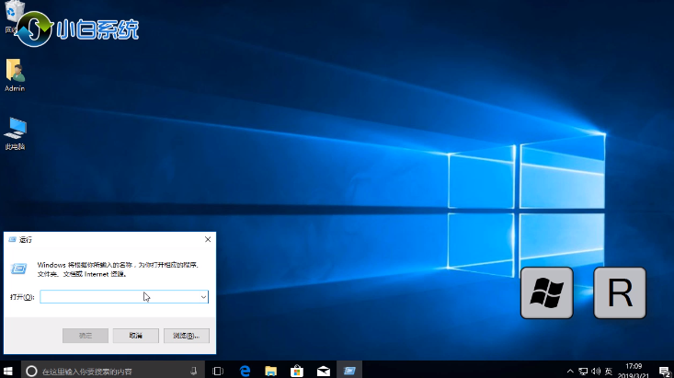Expand the 打开 combo box dropdown arrow

click(x=203, y=297)
